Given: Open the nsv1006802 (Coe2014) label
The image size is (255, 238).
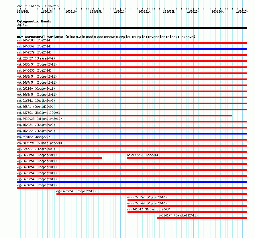Looking at the screenshot, I should (x=34, y=46).
